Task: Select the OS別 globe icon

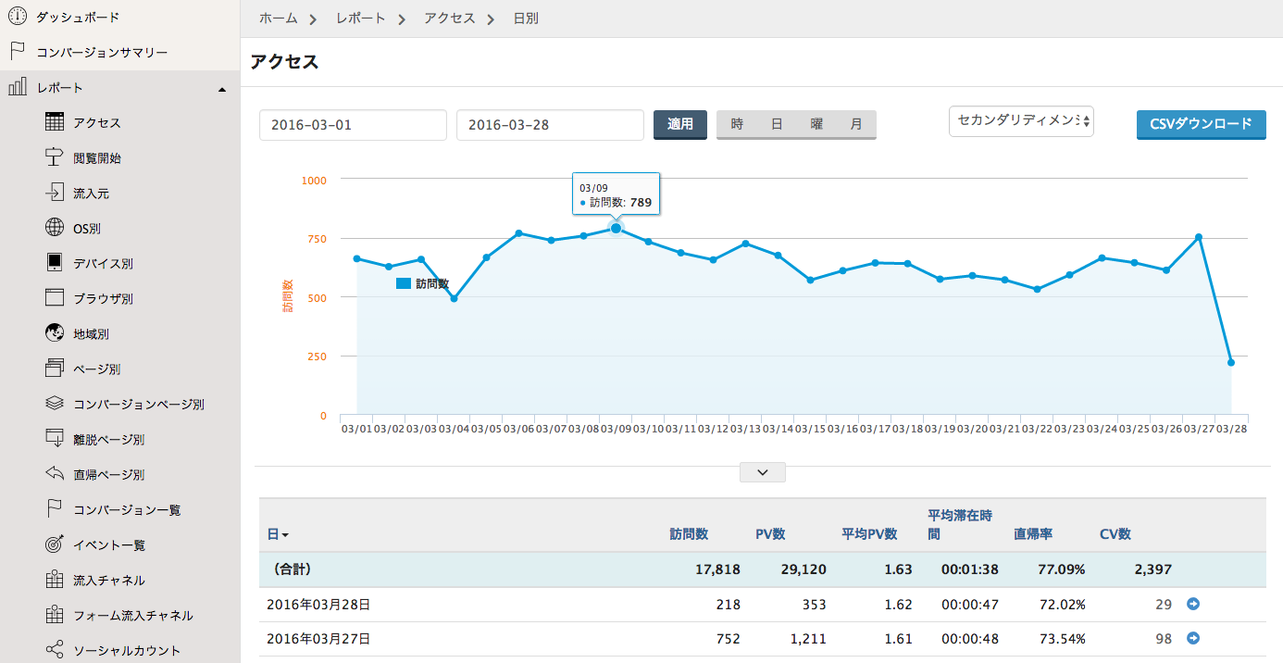Action: point(55,228)
